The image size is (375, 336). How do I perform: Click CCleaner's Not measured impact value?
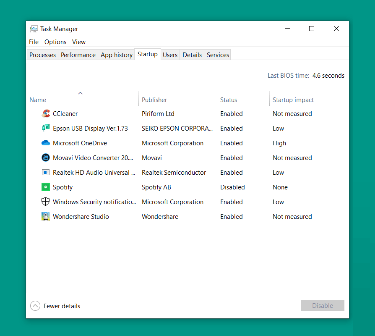[292, 114]
